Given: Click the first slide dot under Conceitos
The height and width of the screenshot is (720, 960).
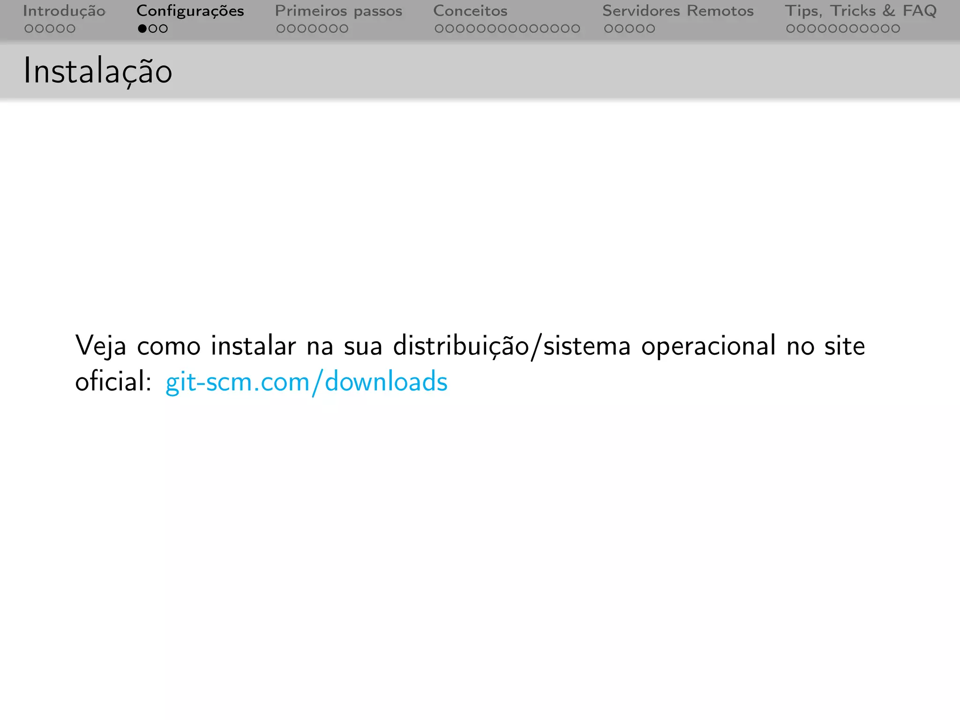Looking at the screenshot, I should point(439,29).
